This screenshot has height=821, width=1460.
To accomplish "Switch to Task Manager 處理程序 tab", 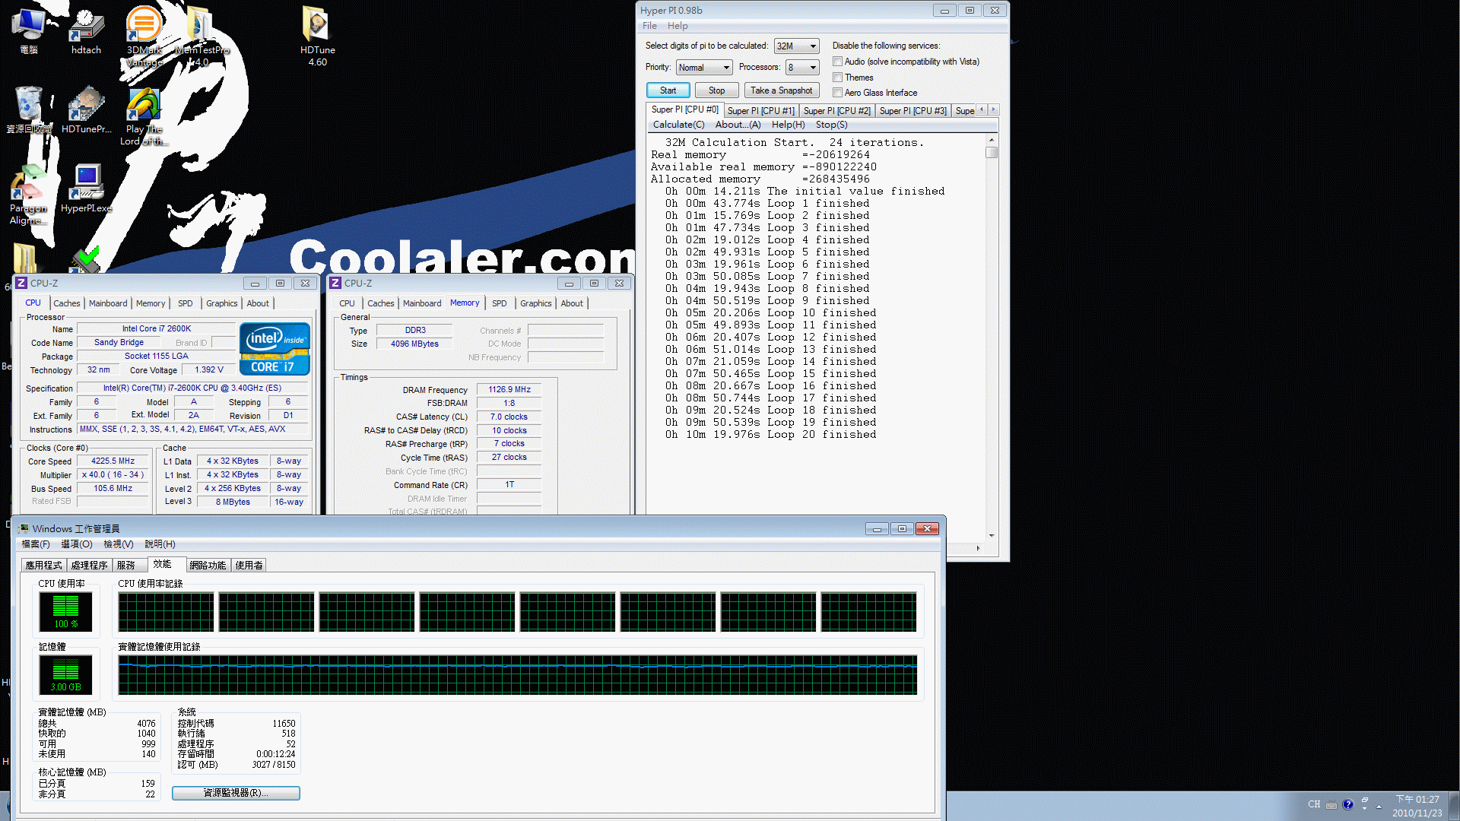I will click(89, 566).
